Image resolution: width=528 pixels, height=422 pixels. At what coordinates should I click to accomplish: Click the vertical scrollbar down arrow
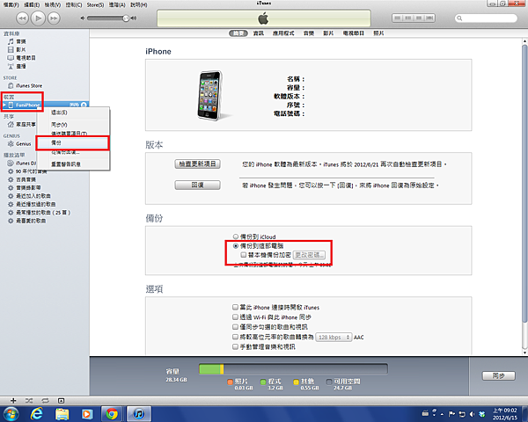click(x=524, y=353)
